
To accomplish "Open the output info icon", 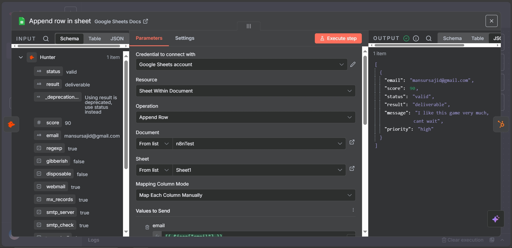I will click(416, 38).
